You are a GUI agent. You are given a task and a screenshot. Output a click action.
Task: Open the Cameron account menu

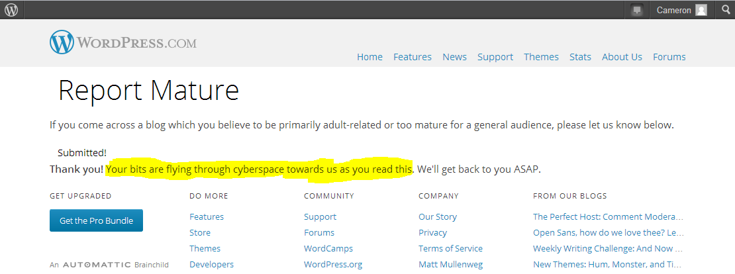(673, 10)
